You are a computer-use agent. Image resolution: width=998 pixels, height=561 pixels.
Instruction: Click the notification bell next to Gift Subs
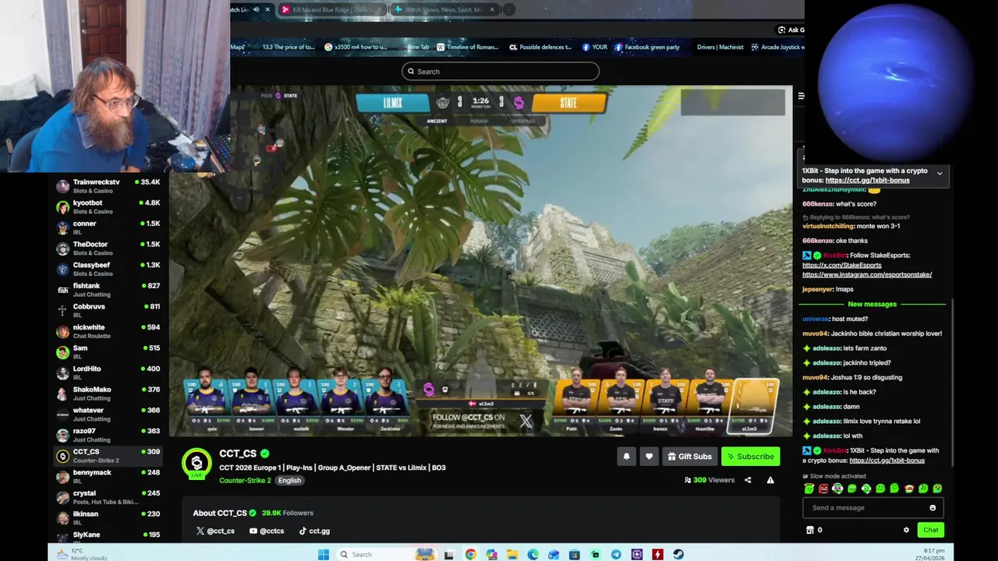pos(626,457)
